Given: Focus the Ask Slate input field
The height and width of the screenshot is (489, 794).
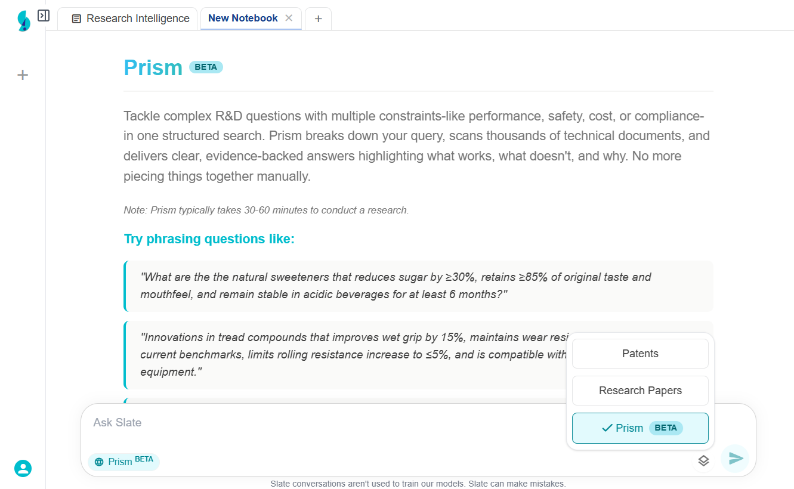Looking at the screenshot, I should tap(322, 423).
